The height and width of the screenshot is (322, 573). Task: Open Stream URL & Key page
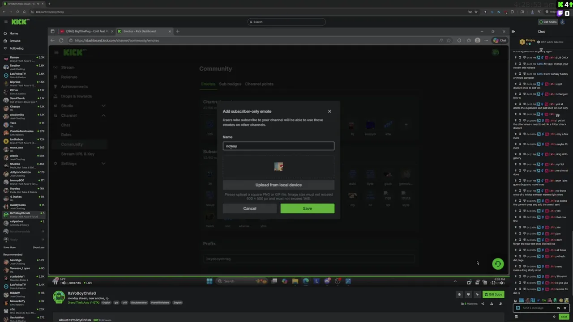point(77,154)
